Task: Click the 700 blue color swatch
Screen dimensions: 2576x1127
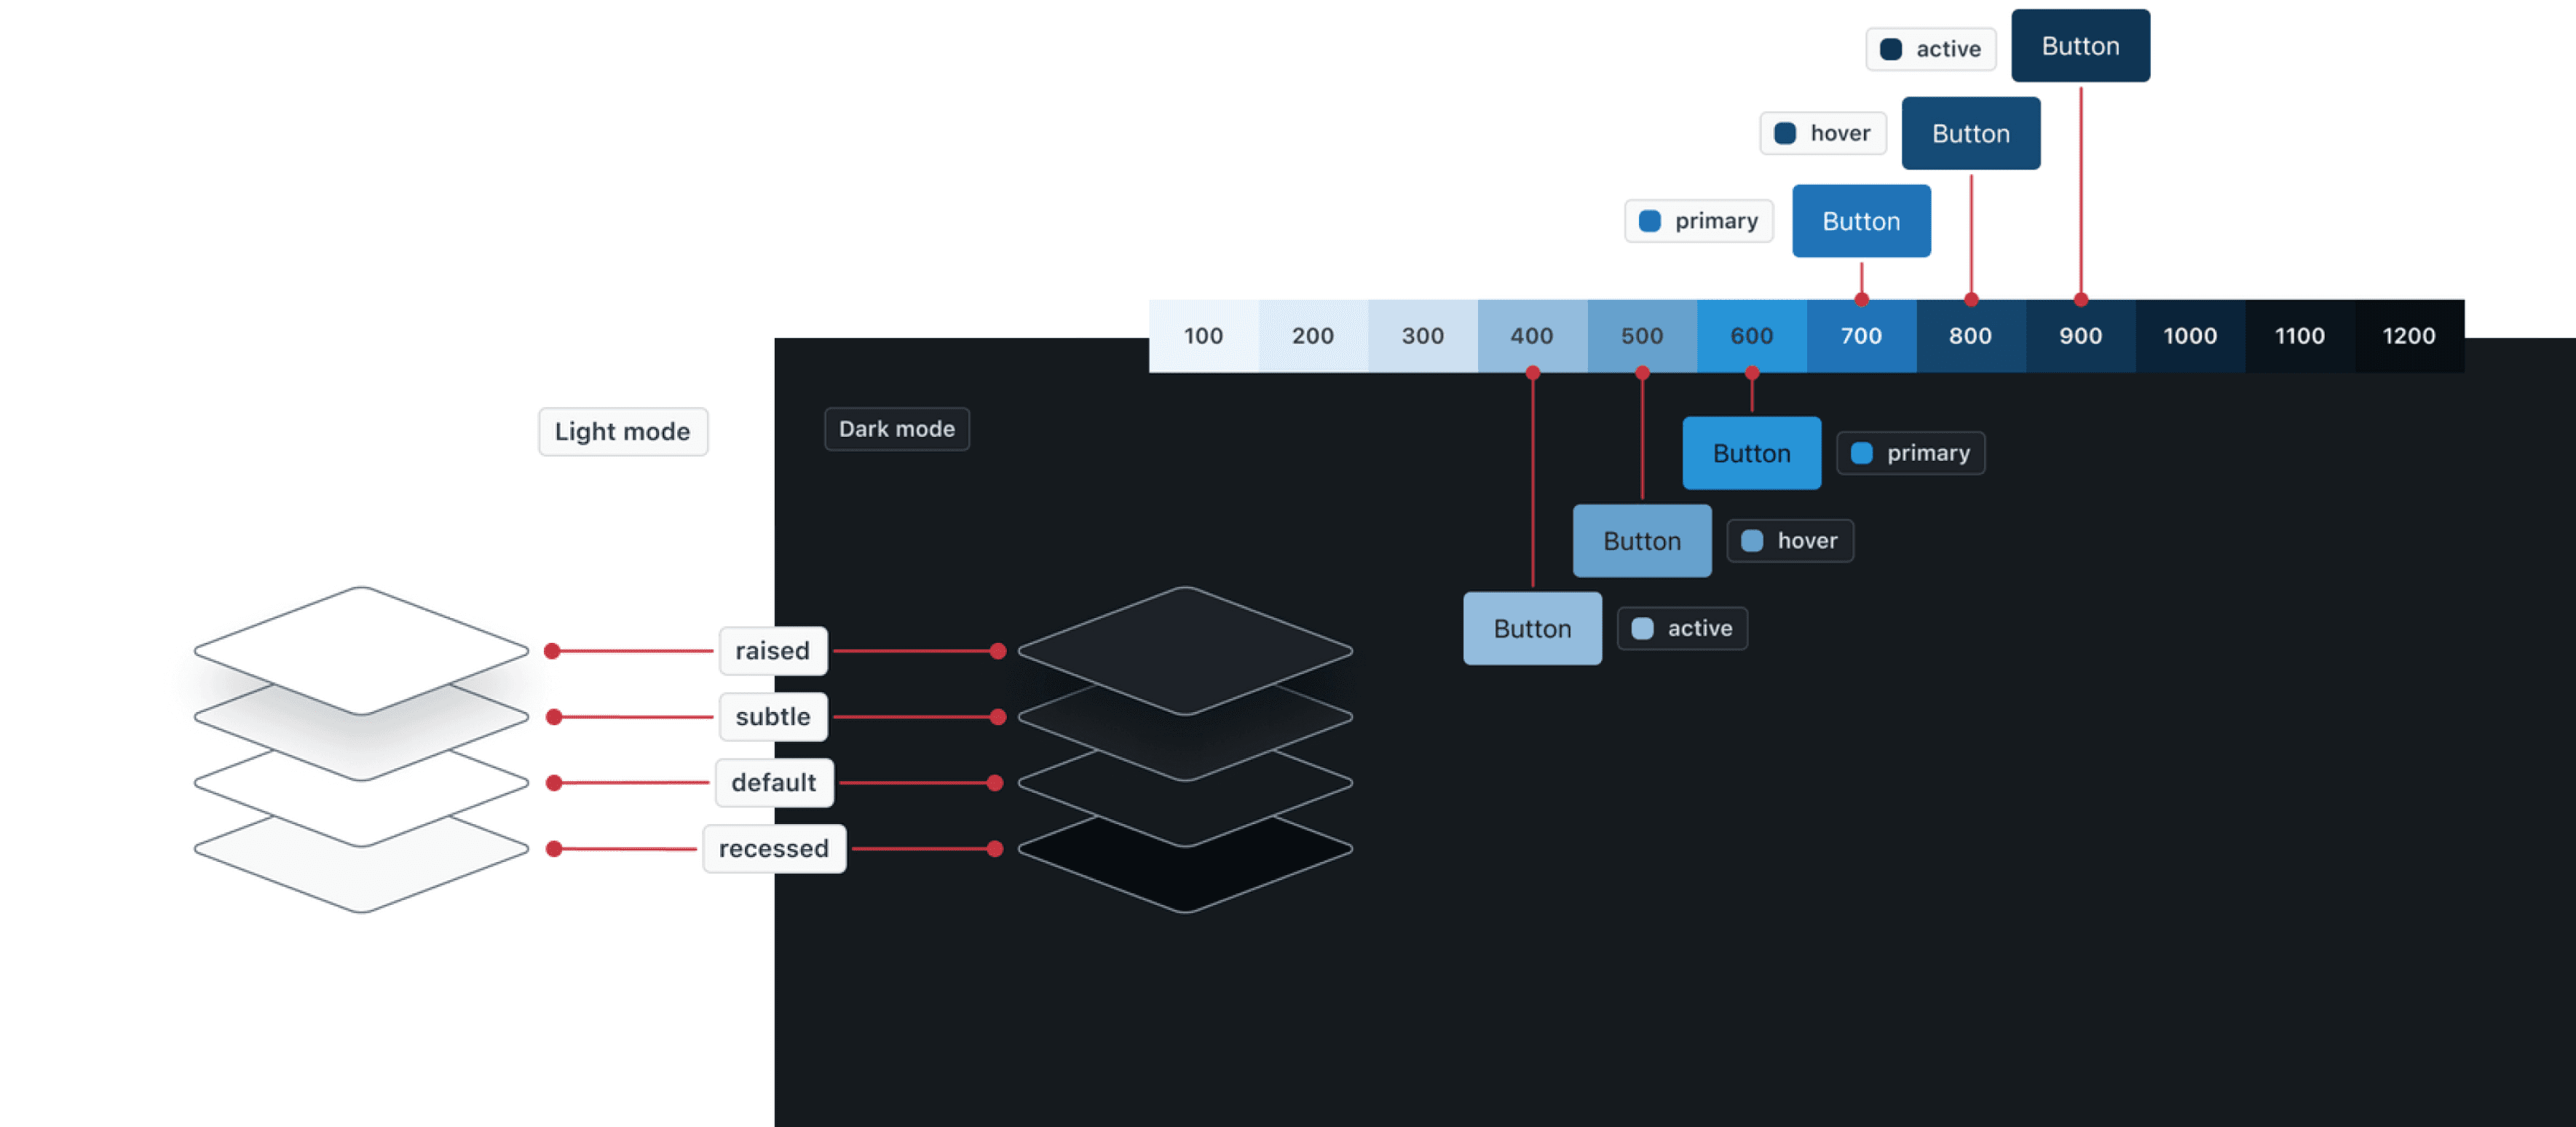Action: [x=1861, y=336]
